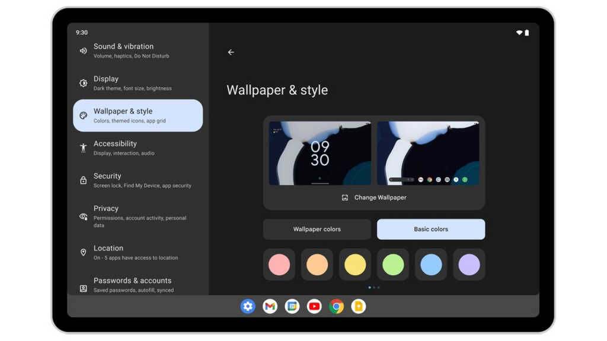Open Privacy settings
This screenshot has width=607, height=341.
click(138, 217)
